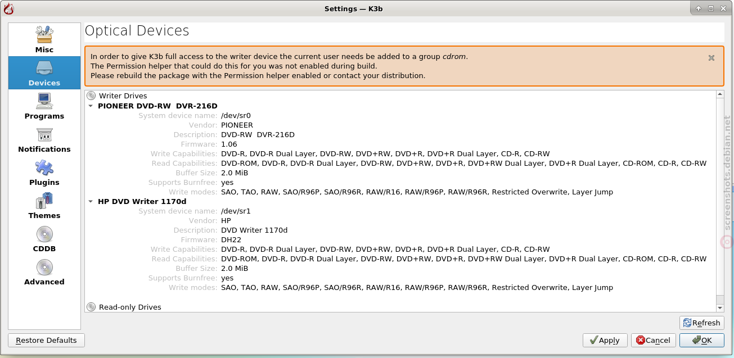This screenshot has height=358, width=734.
Task: Click the Optical Devices page heading
Action: [137, 30]
